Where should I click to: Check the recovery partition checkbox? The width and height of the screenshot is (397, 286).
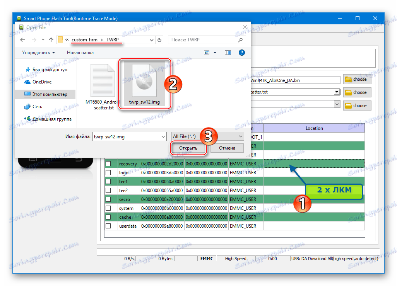[108, 163]
